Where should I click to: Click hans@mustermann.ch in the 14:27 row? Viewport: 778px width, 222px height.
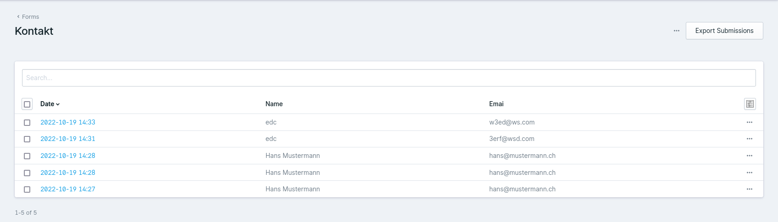(522, 189)
